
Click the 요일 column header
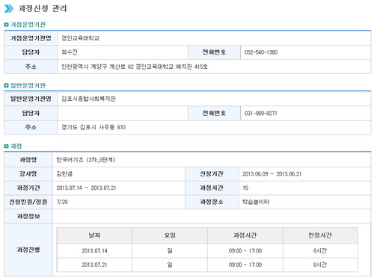click(x=170, y=235)
